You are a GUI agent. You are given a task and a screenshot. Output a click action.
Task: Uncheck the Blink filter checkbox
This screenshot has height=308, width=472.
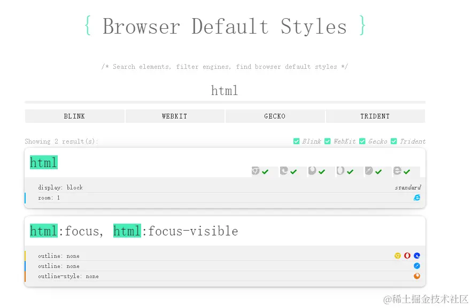[x=296, y=141]
